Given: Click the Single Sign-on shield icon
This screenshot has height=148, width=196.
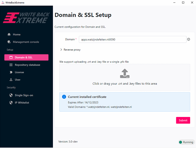Looking at the screenshot, I should coord(11,95).
